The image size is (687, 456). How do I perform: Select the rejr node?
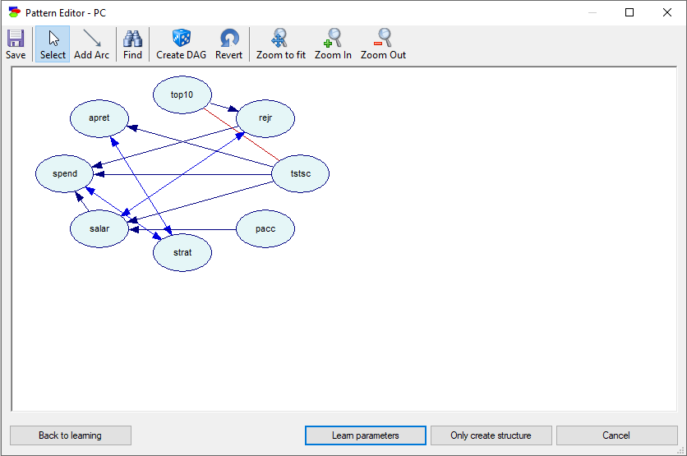click(265, 118)
